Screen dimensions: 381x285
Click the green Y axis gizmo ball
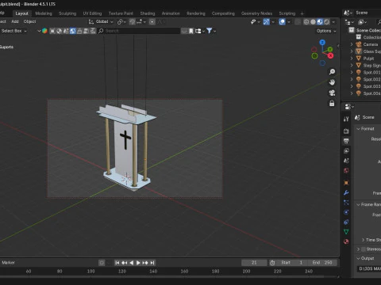330,49
